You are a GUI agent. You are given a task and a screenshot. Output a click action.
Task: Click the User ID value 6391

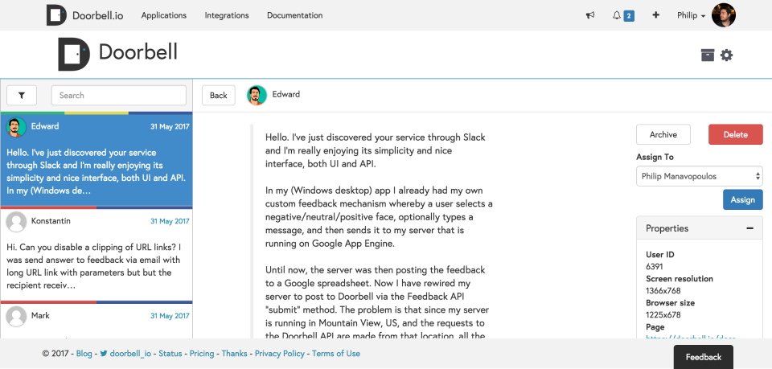pos(655,267)
